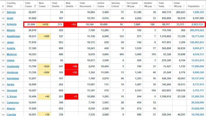Sort by Population arrow icon
206x116 pixels.
point(203,6)
